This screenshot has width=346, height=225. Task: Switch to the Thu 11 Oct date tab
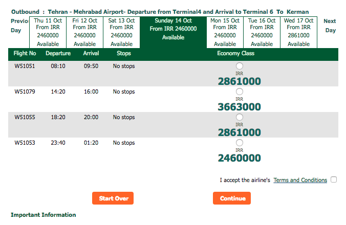[x=48, y=32]
